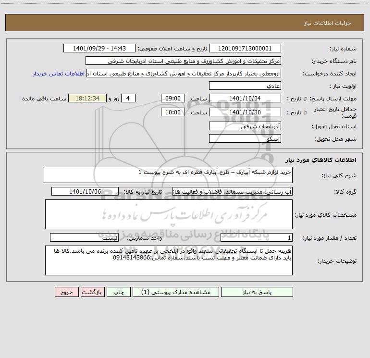Select the شماره نیاز field 1201091713000001
The width and height of the screenshot is (370, 358).
point(245,48)
